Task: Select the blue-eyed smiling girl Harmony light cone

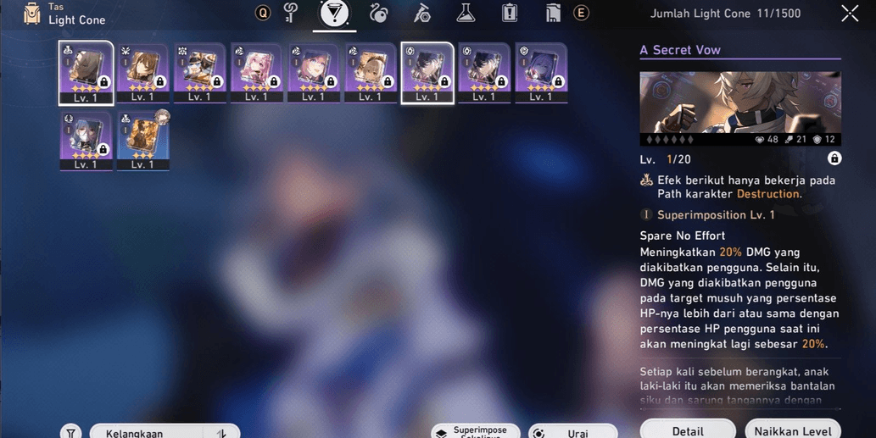Action: [314, 73]
